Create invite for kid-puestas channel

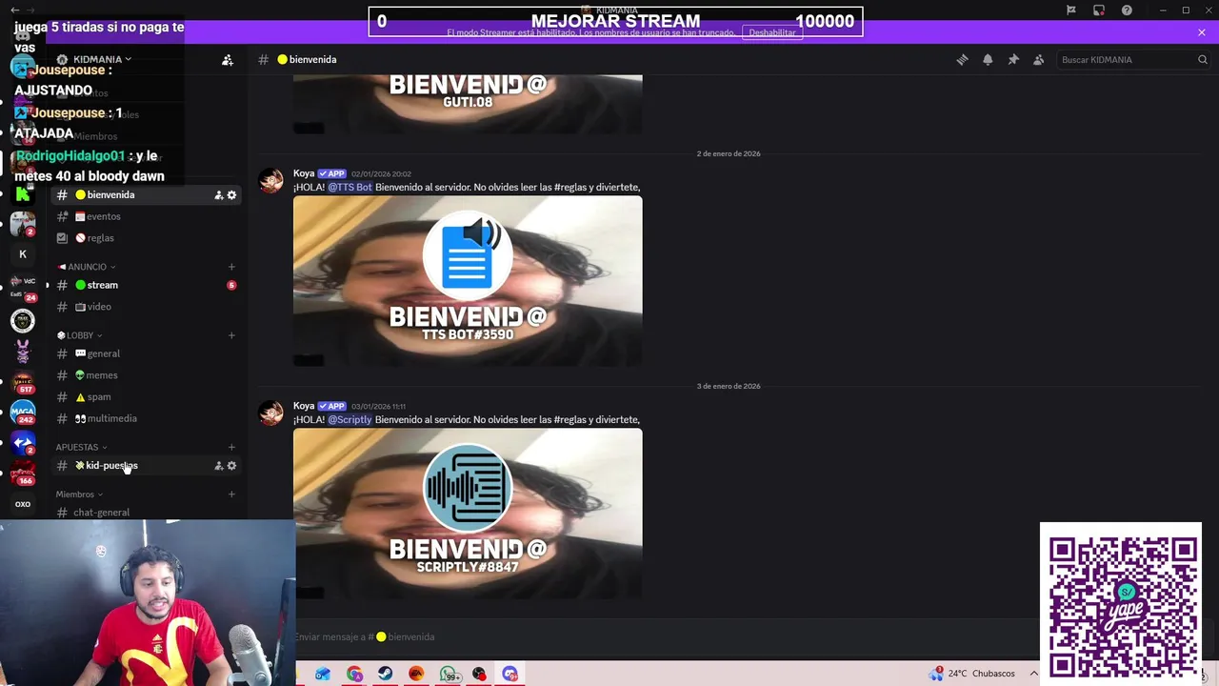coord(219,466)
